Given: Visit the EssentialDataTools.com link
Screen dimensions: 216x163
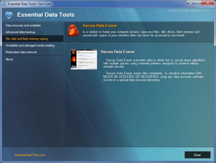Looking at the screenshot, I should click(x=30, y=155).
